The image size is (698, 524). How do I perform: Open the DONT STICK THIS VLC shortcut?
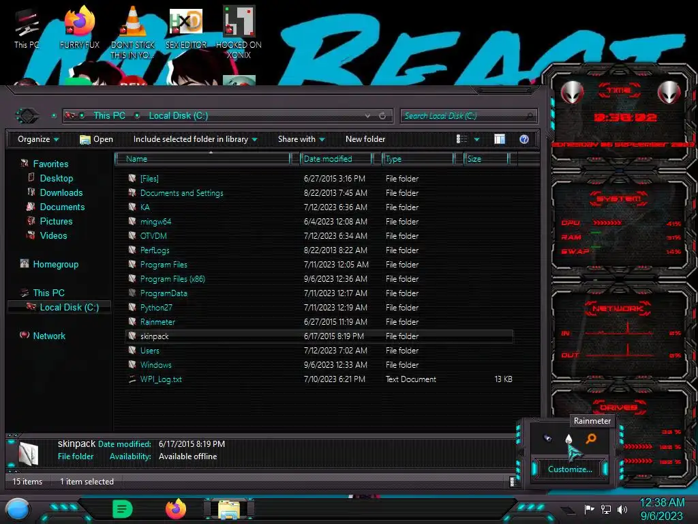coord(133,32)
